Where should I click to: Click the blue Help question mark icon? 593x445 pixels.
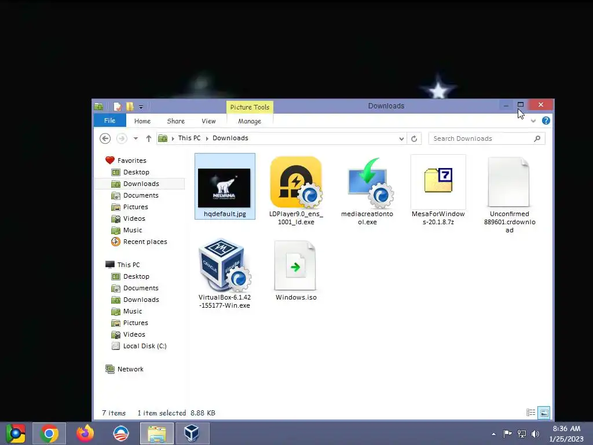point(546,121)
